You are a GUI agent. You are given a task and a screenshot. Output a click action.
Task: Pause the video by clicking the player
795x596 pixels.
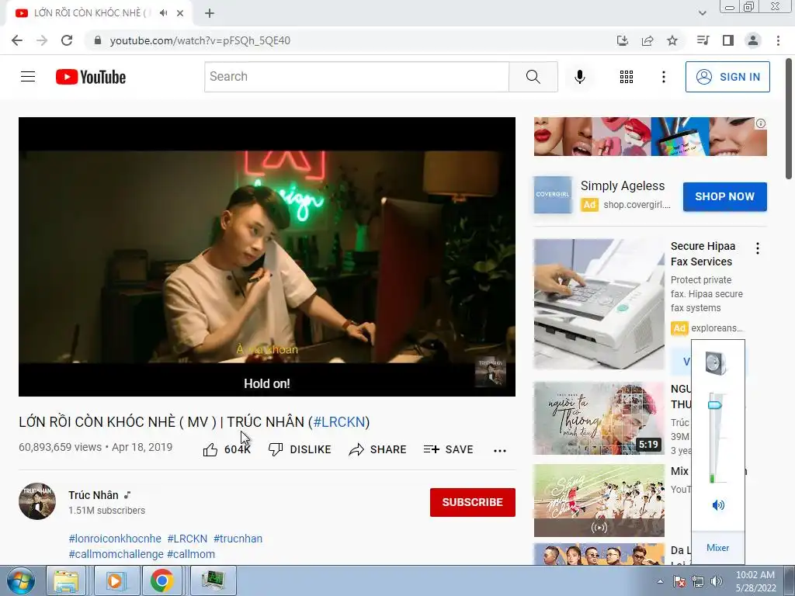267,256
